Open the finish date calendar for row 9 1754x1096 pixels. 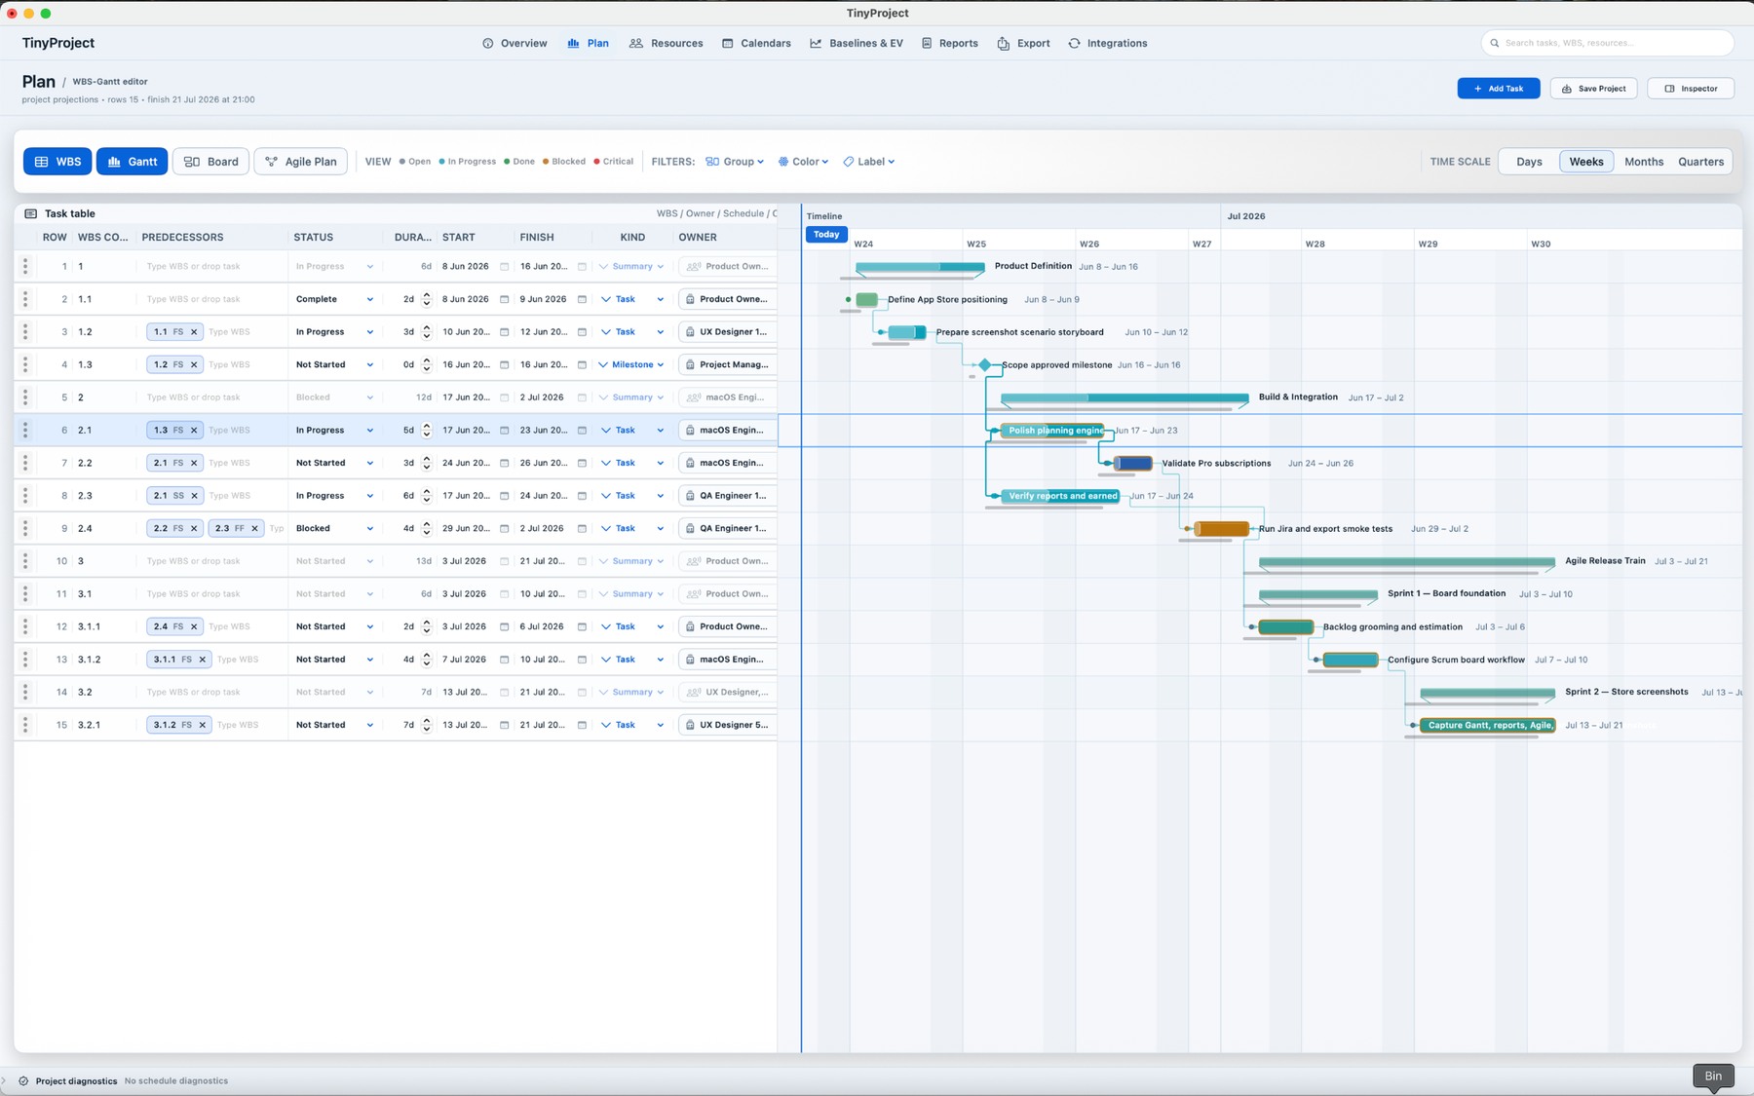pos(582,528)
